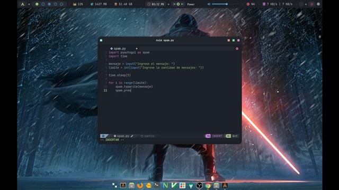
Task: Open the yellow orange app icon in the dock
Action: point(148,185)
